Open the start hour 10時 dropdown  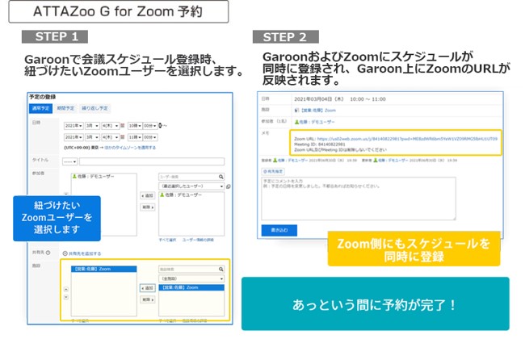click(133, 125)
